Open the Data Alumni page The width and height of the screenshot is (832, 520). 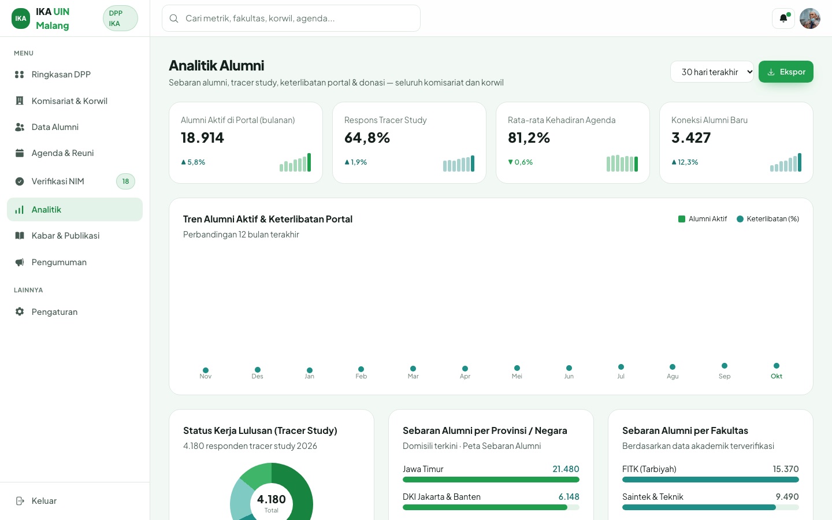point(75,127)
